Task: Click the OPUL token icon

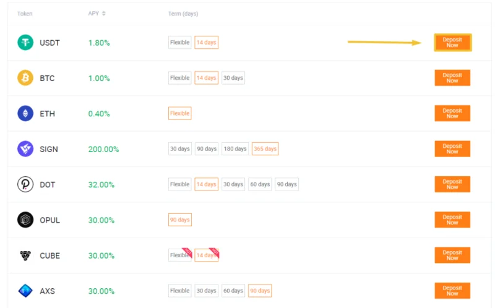Action: pos(25,220)
